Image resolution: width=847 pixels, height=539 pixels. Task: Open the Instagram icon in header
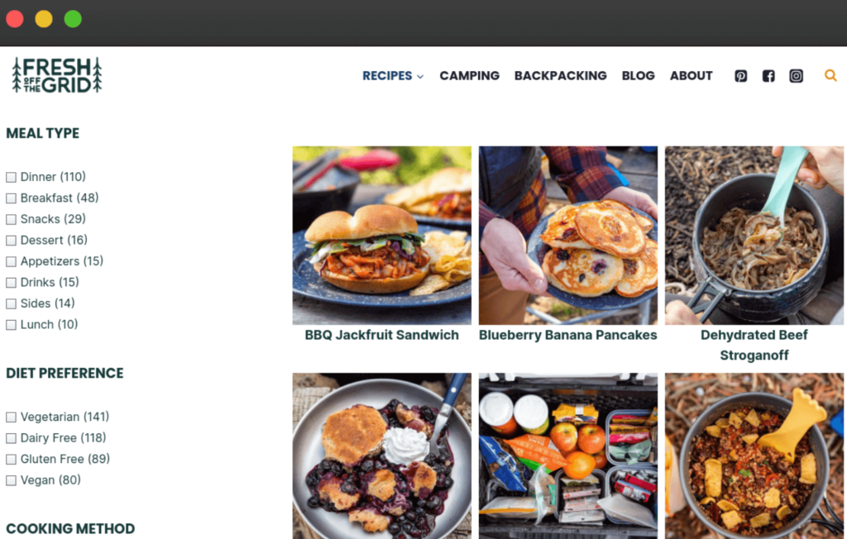796,75
